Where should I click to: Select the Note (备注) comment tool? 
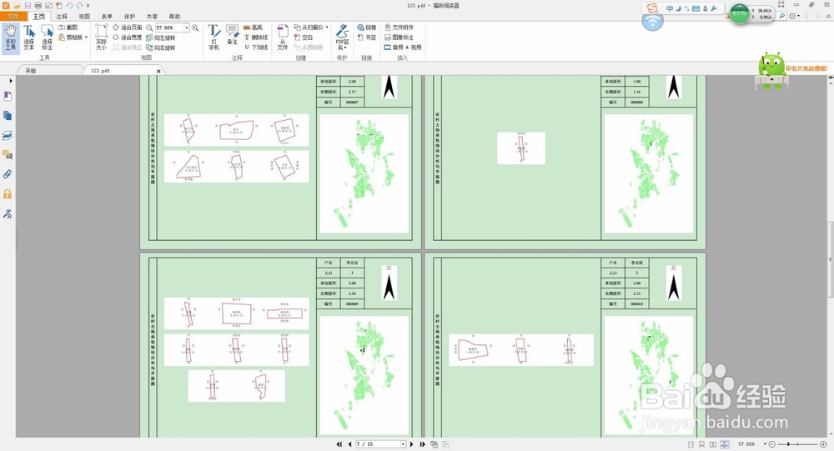232,35
